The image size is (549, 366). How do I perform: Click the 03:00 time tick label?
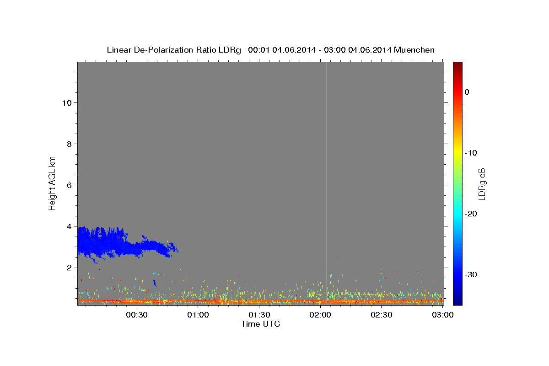pyautogui.click(x=442, y=315)
